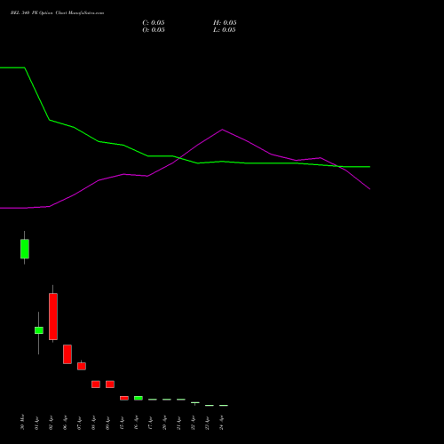Click the chart title text at top left

click(57, 13)
